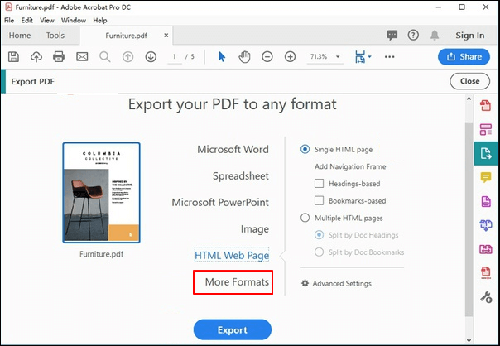Switch to the Tools tab
Image resolution: width=500 pixels, height=346 pixels.
[x=55, y=36]
